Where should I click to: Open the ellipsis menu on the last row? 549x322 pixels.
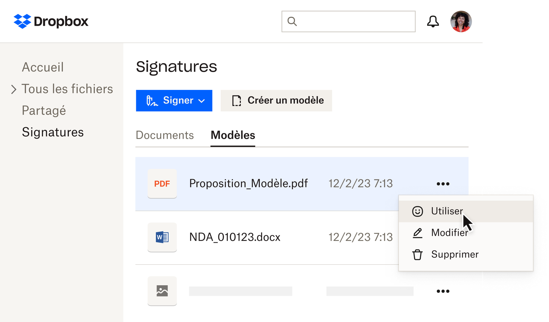(x=443, y=291)
